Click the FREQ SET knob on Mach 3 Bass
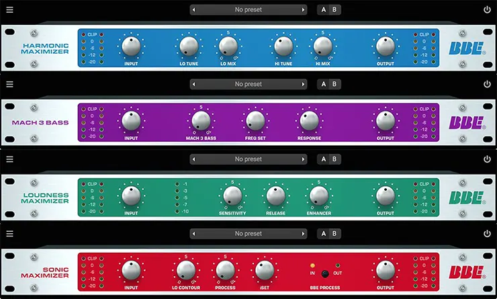The image size is (497, 299). [255, 120]
